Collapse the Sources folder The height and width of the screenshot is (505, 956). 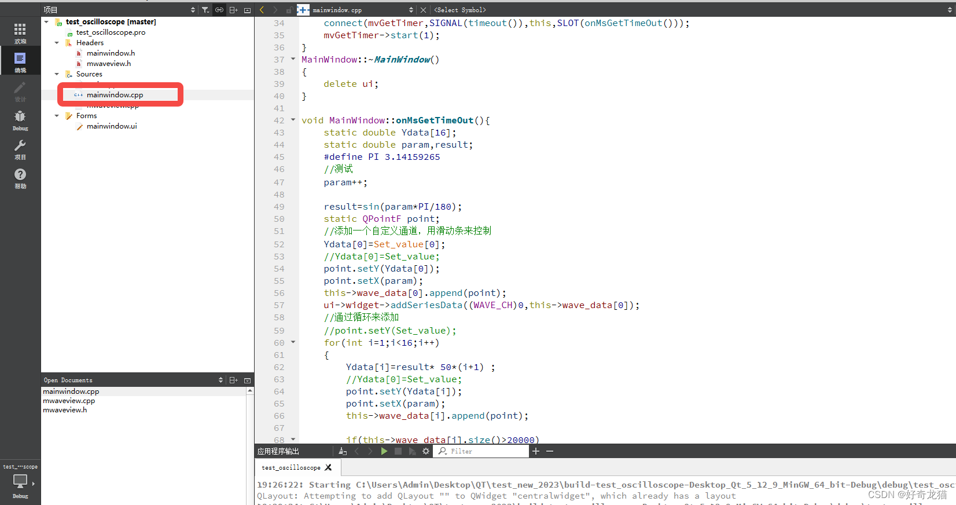57,74
